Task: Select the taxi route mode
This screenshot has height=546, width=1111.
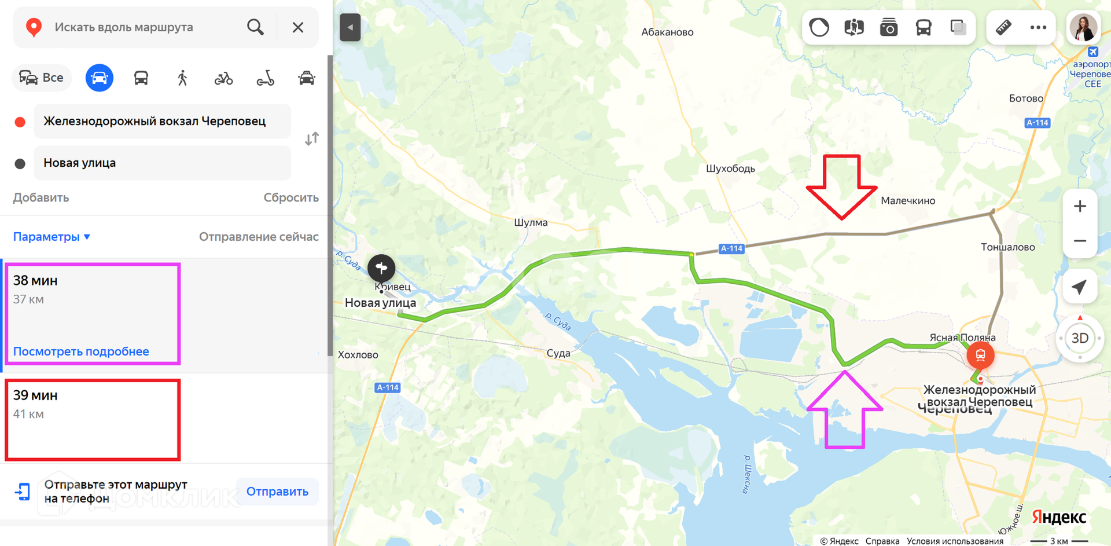Action: 307,78
